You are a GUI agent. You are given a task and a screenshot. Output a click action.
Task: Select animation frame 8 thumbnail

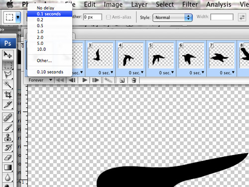click(x=244, y=56)
